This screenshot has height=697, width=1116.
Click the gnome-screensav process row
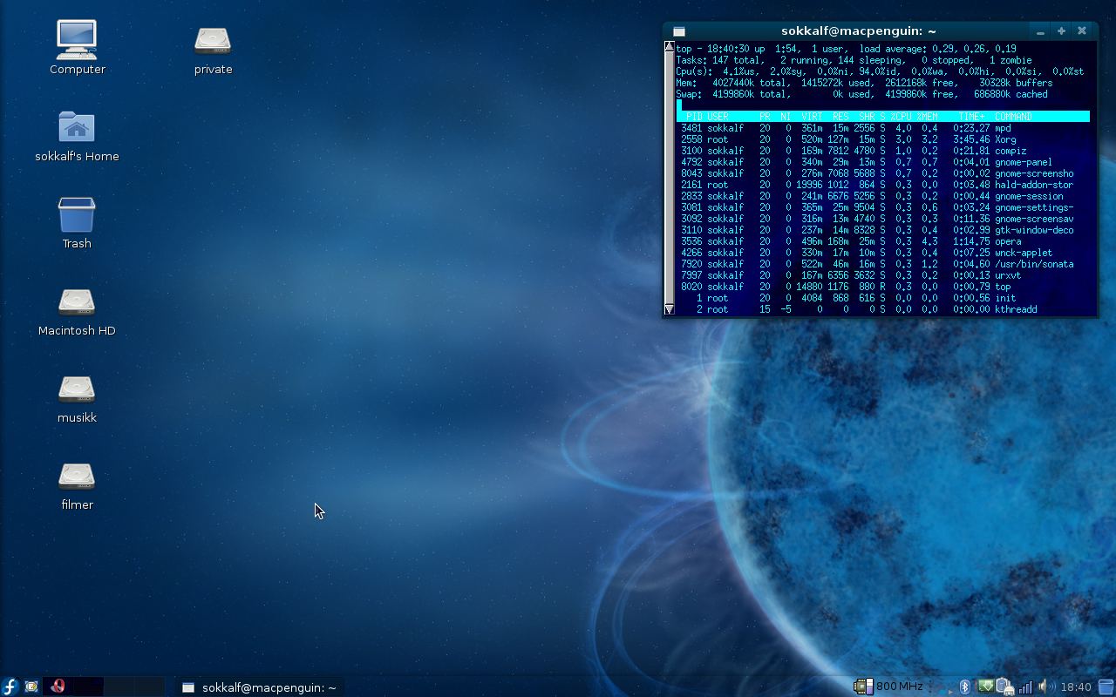(x=883, y=219)
